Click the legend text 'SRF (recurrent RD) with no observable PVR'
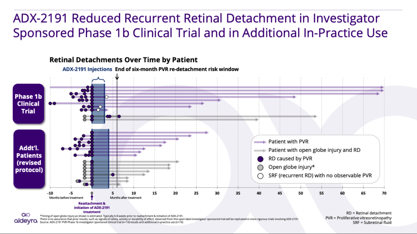The image size is (417, 234). pyautogui.click(x=320, y=175)
